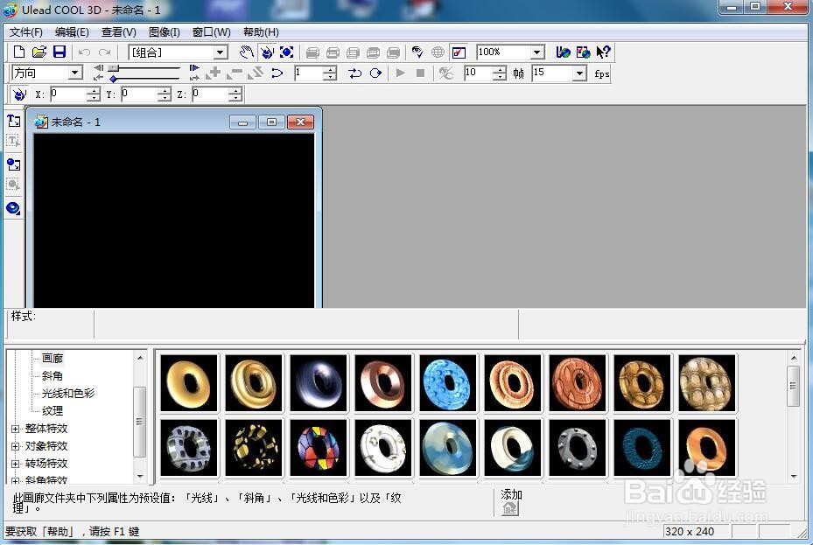The height and width of the screenshot is (545, 813).
Task: Toggle ping-pong animation mode
Action: [x=354, y=73]
